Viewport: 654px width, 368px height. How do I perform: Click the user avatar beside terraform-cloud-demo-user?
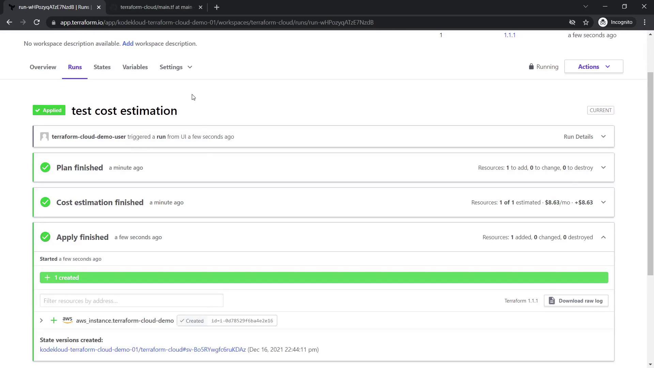44,137
